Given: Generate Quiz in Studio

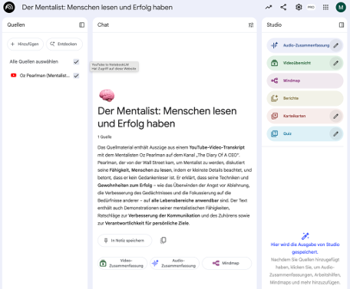Looking at the screenshot, I should (305, 133).
